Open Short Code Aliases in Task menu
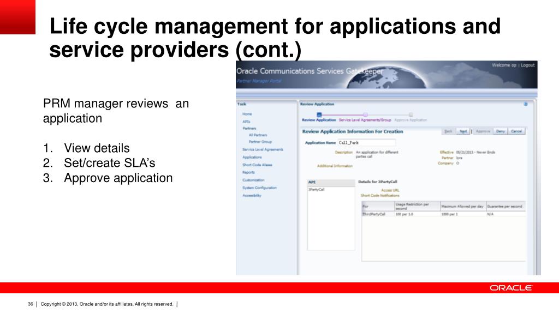This screenshot has width=559, height=314. tap(258, 165)
